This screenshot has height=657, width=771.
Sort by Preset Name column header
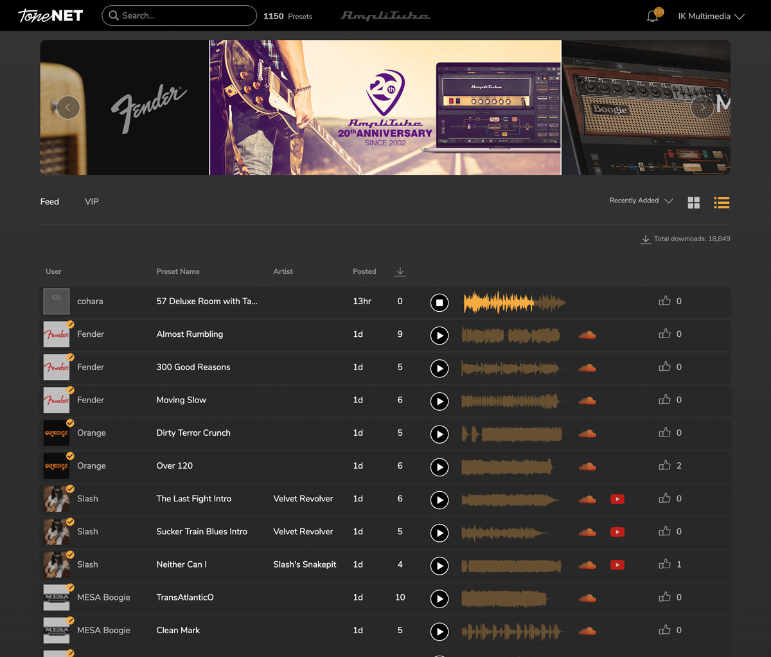178,271
